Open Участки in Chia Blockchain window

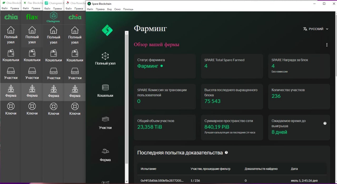coord(11,74)
